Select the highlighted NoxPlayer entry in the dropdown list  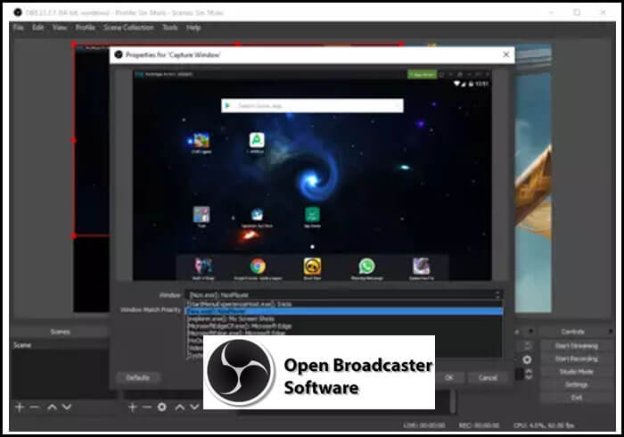(x=344, y=311)
